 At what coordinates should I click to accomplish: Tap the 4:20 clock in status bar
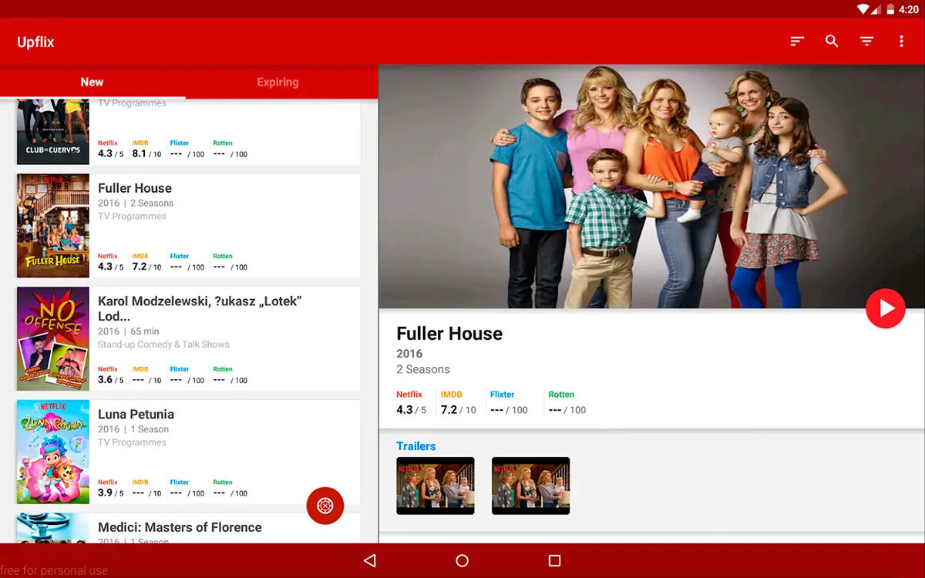(909, 9)
